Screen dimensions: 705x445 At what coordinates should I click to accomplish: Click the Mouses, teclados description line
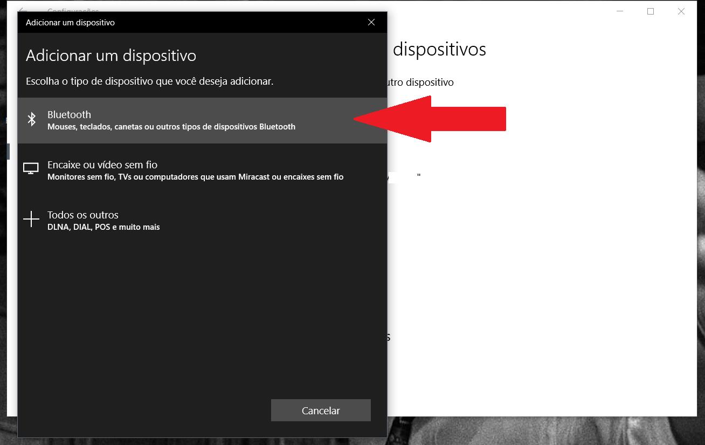(x=171, y=126)
